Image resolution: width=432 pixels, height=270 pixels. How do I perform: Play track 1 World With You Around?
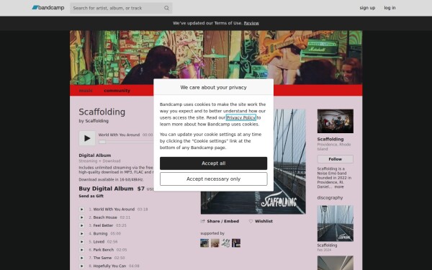[81, 210]
